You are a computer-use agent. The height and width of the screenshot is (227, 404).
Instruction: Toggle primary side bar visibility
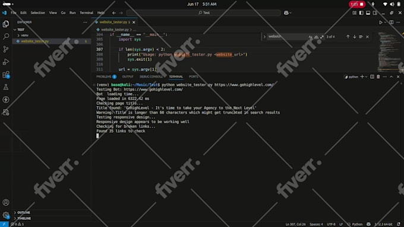coord(361,12)
